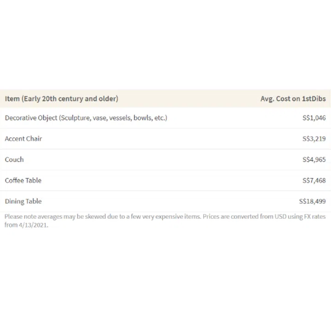Click the word 1stDibs in the header

(314, 98)
